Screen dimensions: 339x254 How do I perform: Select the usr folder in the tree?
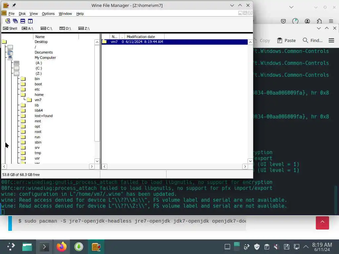point(23,158)
